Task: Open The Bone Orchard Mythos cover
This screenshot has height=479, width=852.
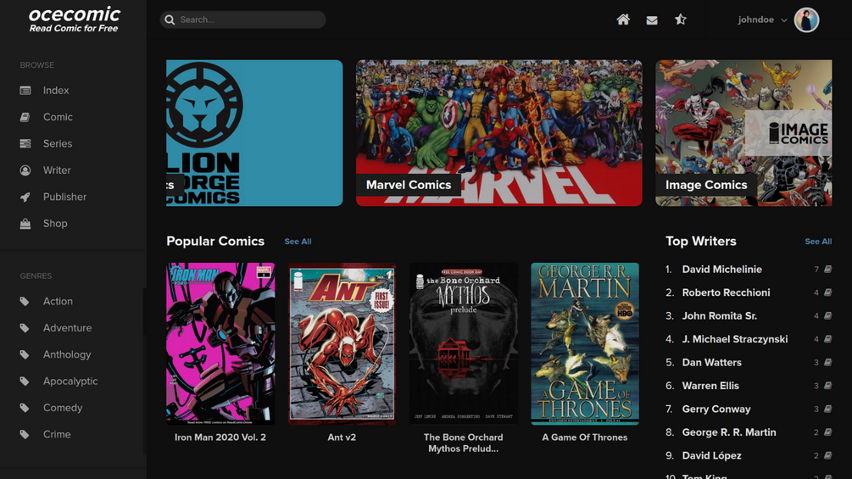Action: [x=464, y=343]
